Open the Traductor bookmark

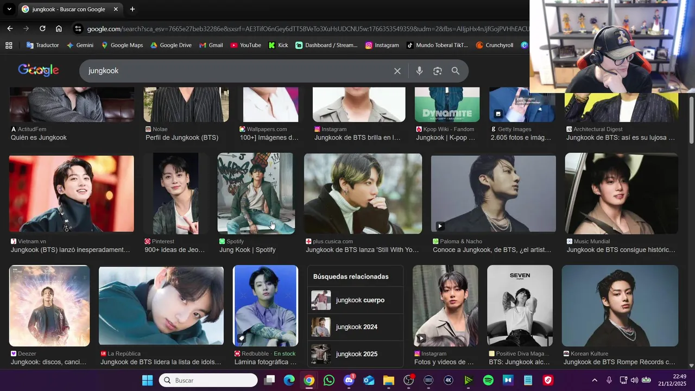42,45
